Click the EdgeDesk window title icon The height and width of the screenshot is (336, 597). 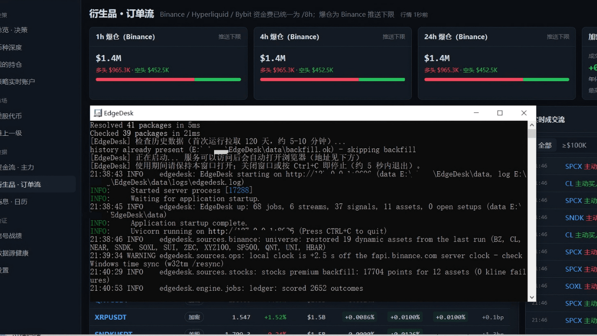pos(97,113)
